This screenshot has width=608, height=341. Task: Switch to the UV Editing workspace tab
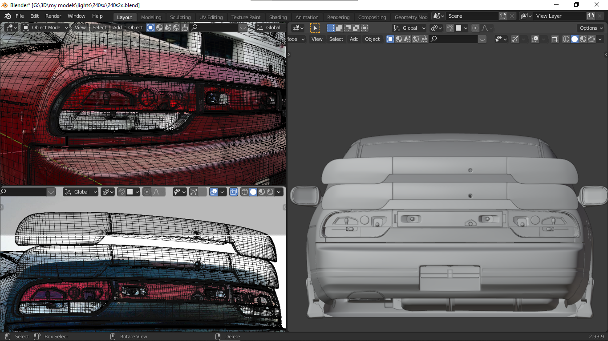pos(211,17)
